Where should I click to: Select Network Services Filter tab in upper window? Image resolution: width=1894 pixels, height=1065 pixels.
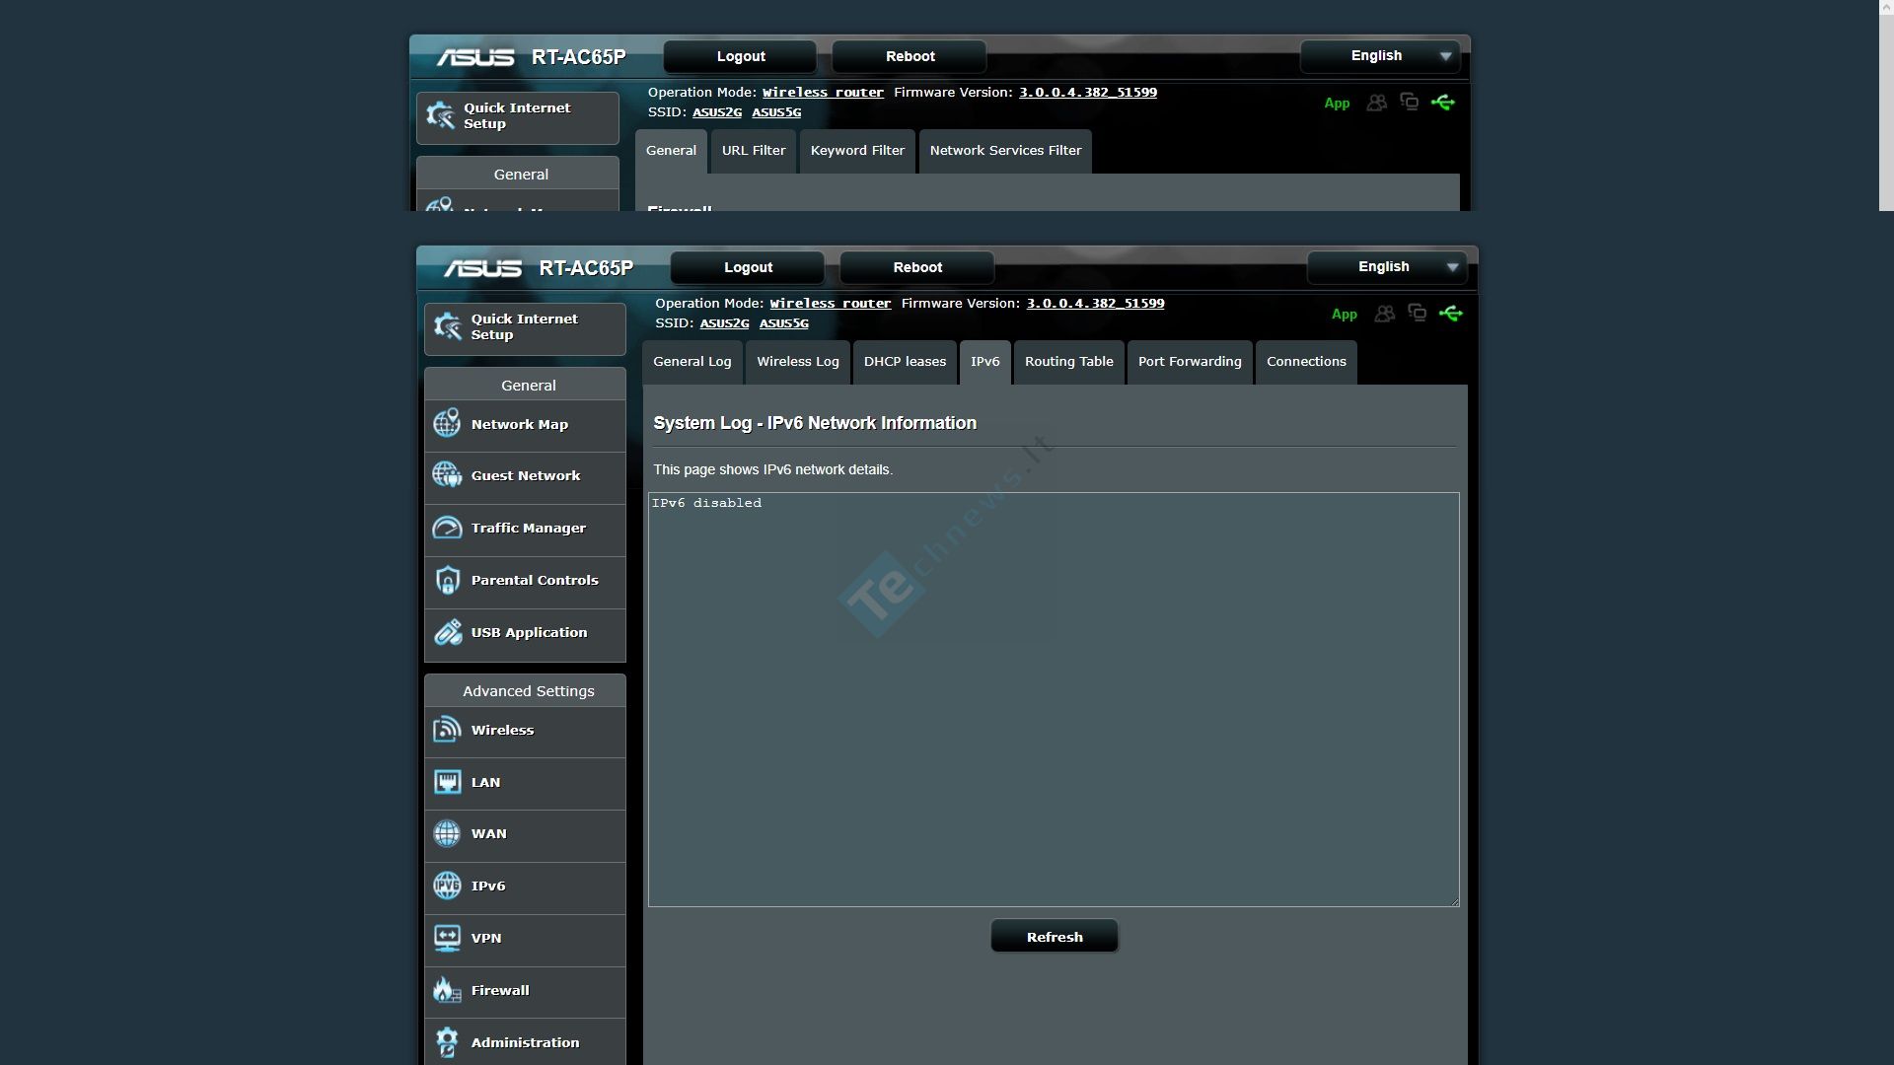1005,151
